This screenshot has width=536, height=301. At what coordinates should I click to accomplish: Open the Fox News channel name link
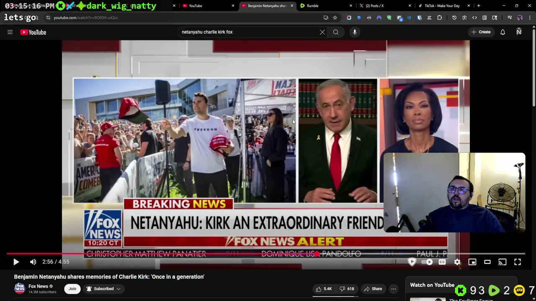38,286
